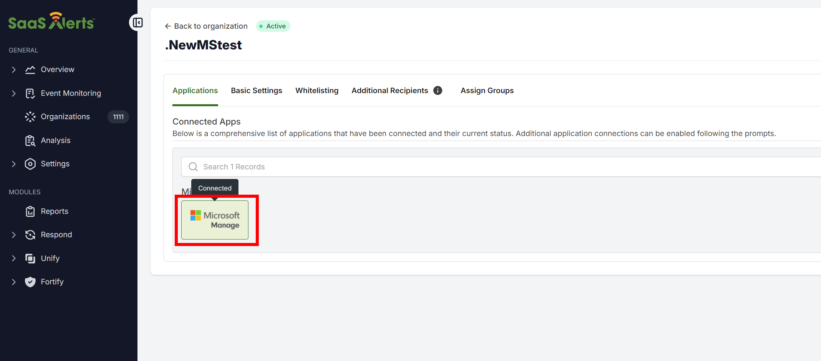Click the Organizations icon
The image size is (821, 361).
(x=30, y=117)
